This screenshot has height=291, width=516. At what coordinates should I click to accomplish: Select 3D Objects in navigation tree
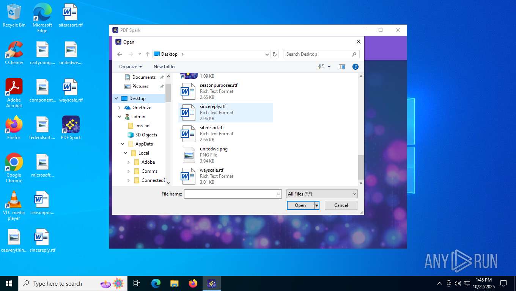coord(146,135)
